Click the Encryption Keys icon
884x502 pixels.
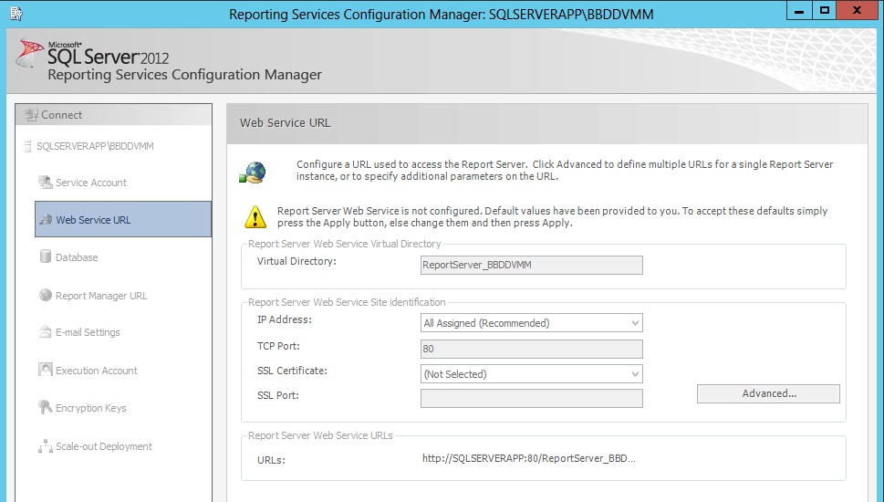(x=46, y=408)
